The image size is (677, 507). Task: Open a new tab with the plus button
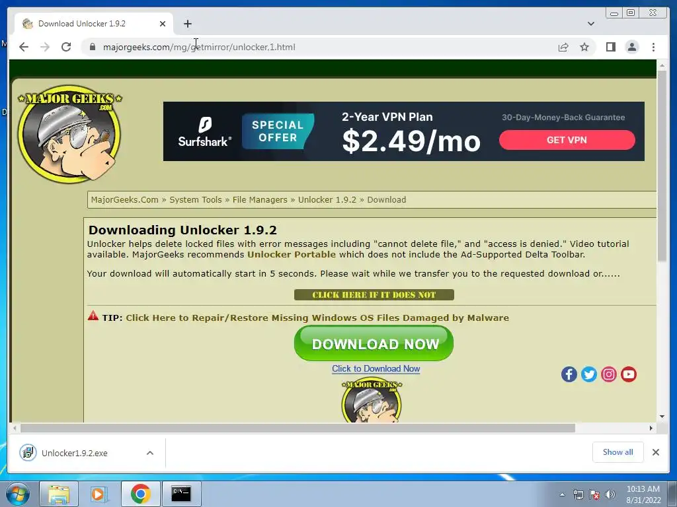click(x=187, y=24)
